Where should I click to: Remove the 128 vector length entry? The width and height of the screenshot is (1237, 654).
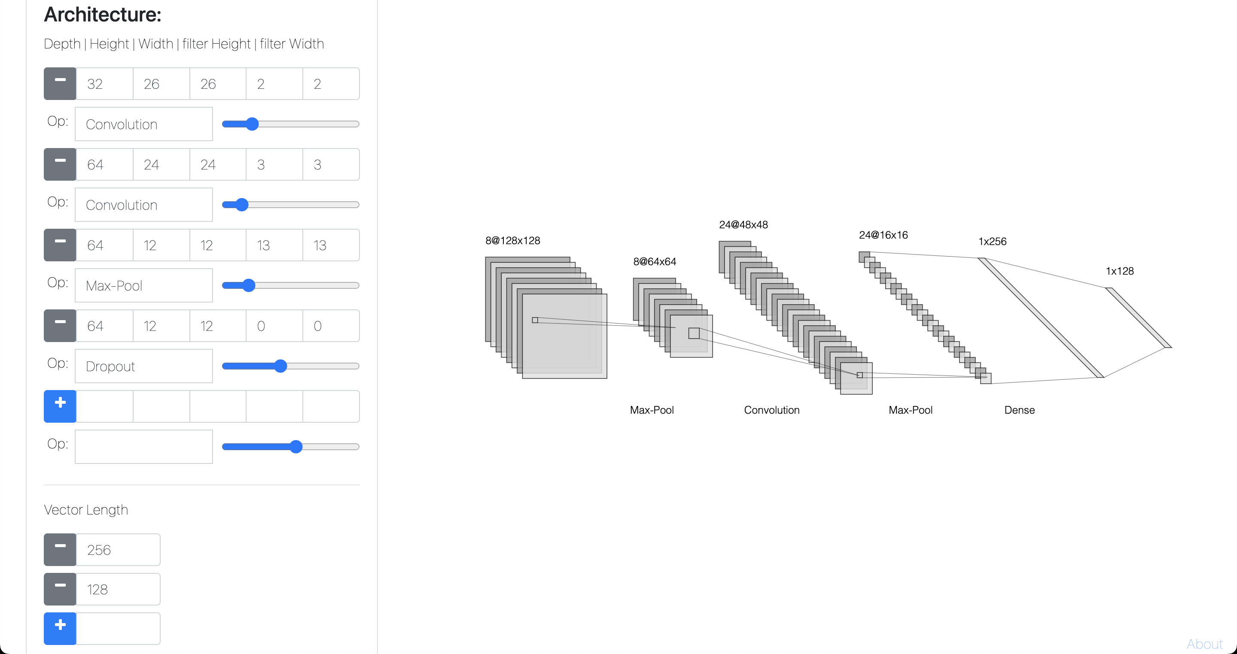point(60,589)
